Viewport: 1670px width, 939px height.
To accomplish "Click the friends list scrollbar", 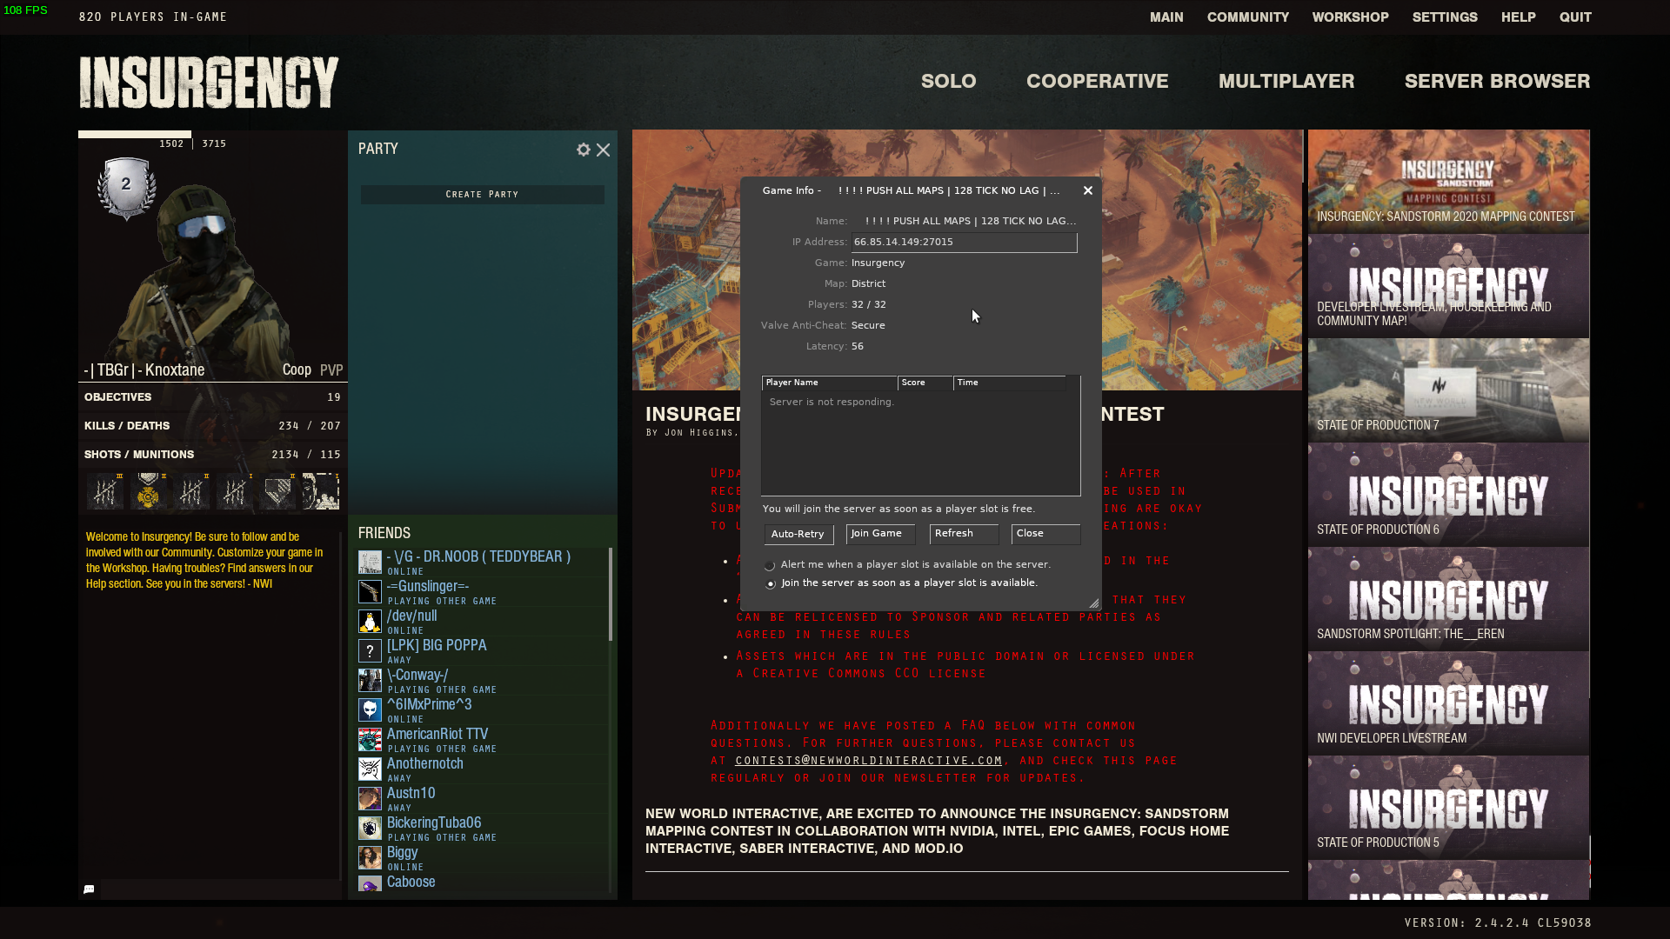I will (611, 594).
